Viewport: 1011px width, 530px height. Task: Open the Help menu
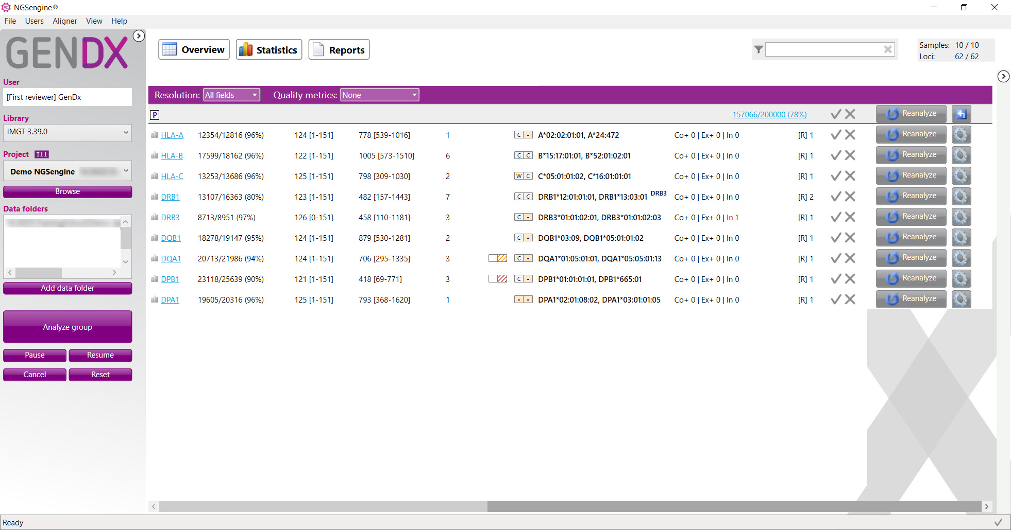pos(120,21)
